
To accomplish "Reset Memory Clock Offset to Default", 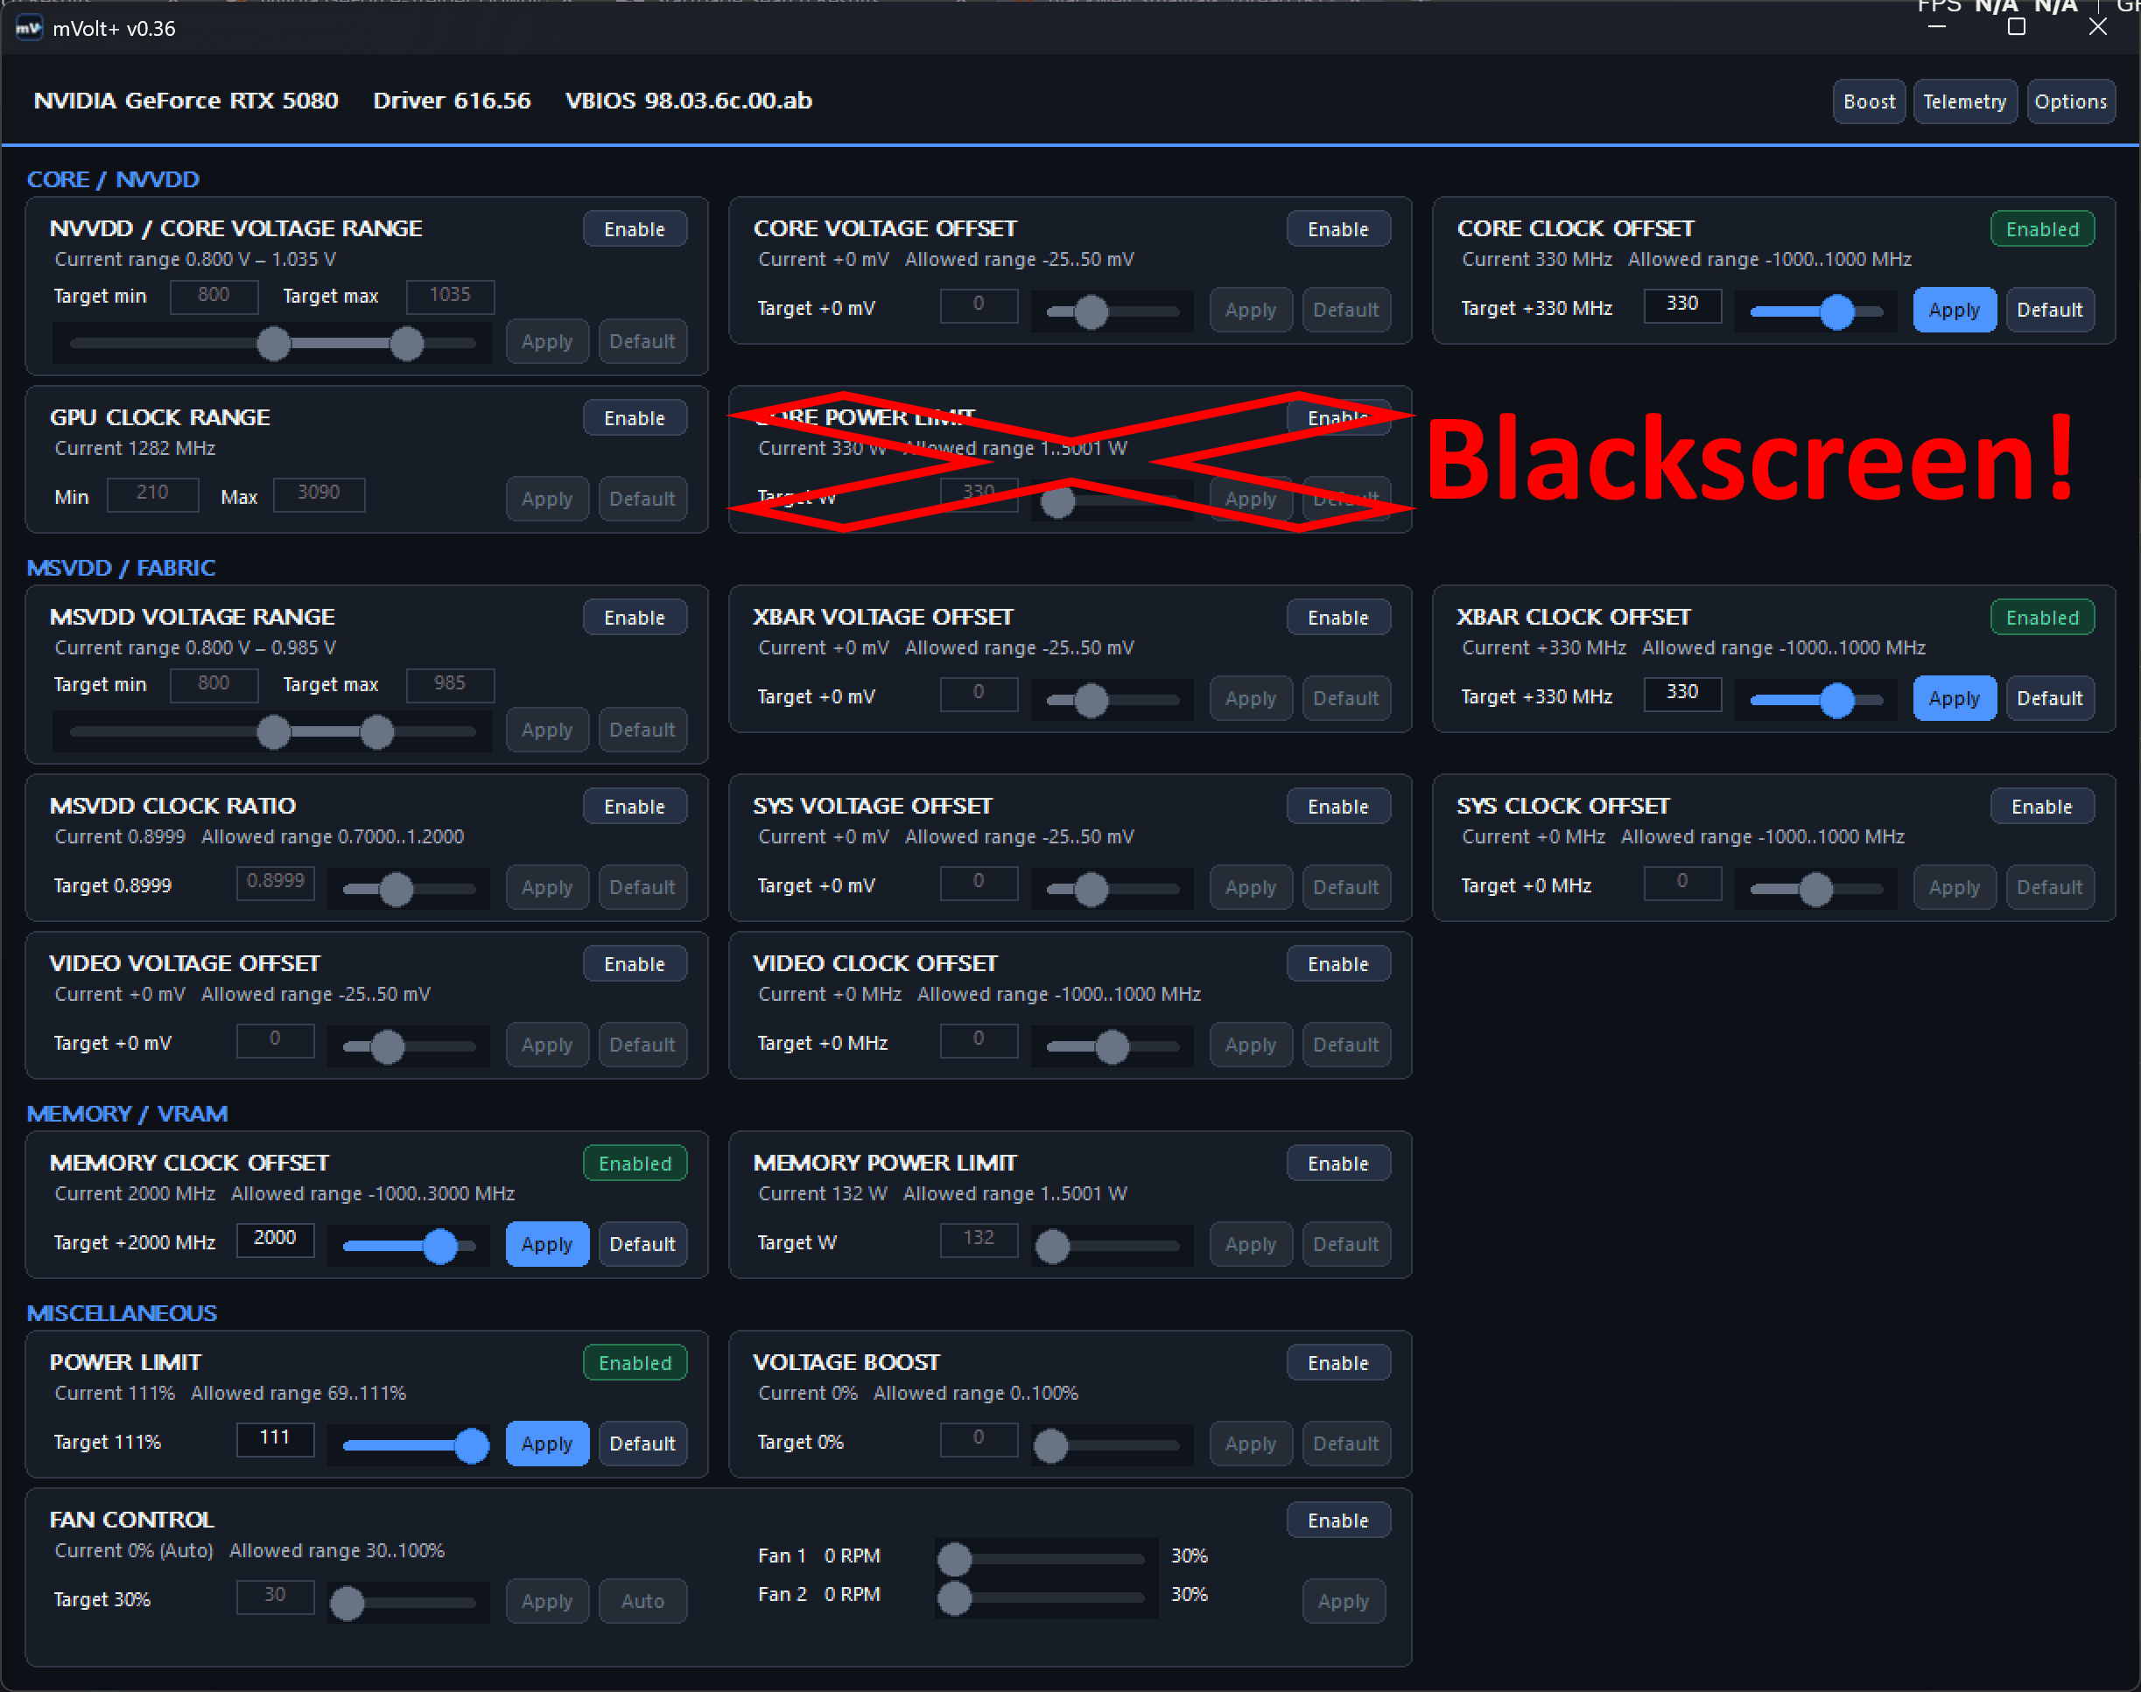I will (642, 1244).
